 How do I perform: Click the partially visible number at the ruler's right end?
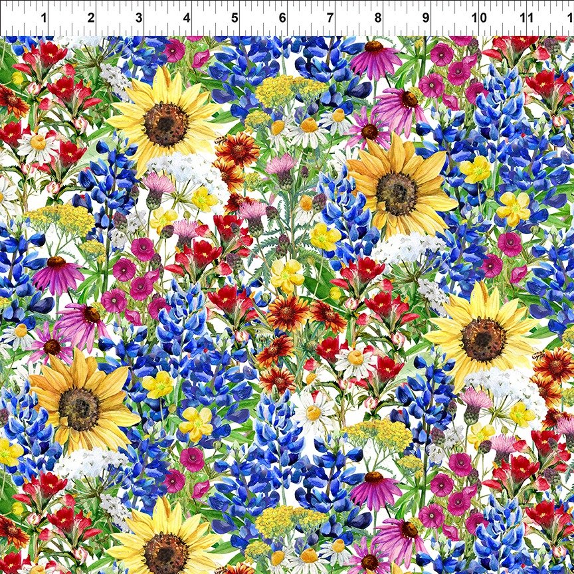569,17
